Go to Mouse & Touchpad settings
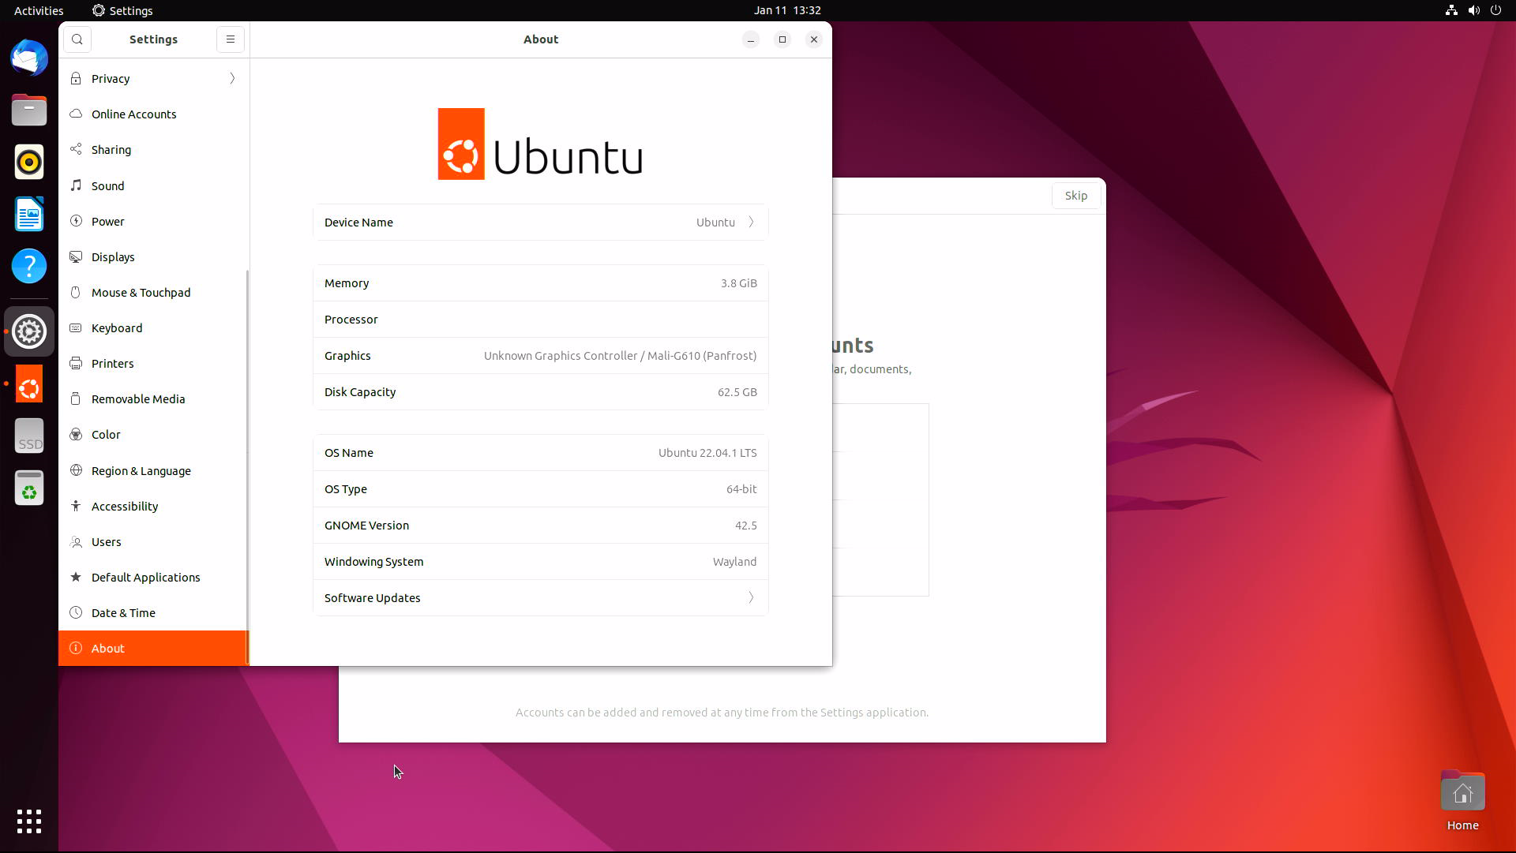The width and height of the screenshot is (1516, 853). 153,292
